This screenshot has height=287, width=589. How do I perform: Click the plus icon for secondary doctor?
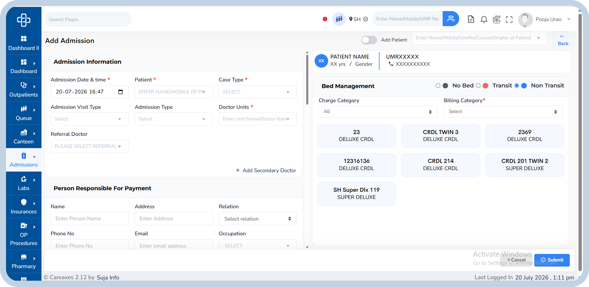pos(238,170)
